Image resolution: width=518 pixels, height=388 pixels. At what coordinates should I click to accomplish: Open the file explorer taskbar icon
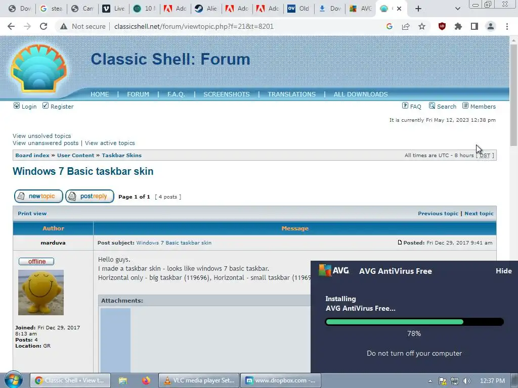[x=123, y=380]
